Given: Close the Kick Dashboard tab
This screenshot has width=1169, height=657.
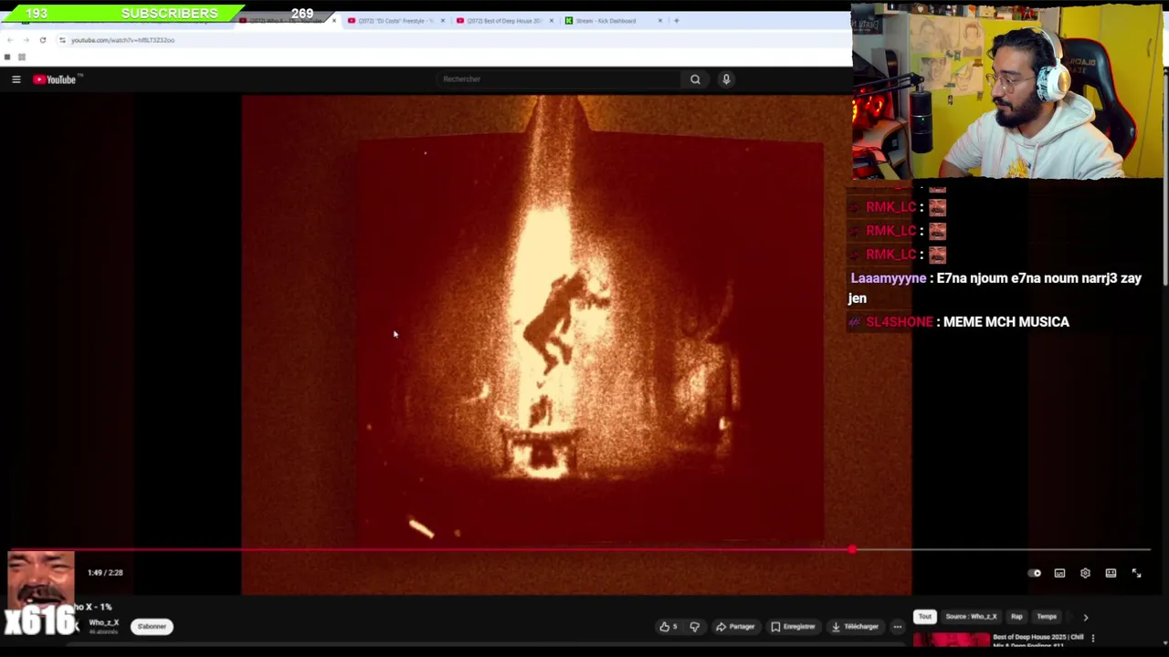Looking at the screenshot, I should pyautogui.click(x=660, y=20).
